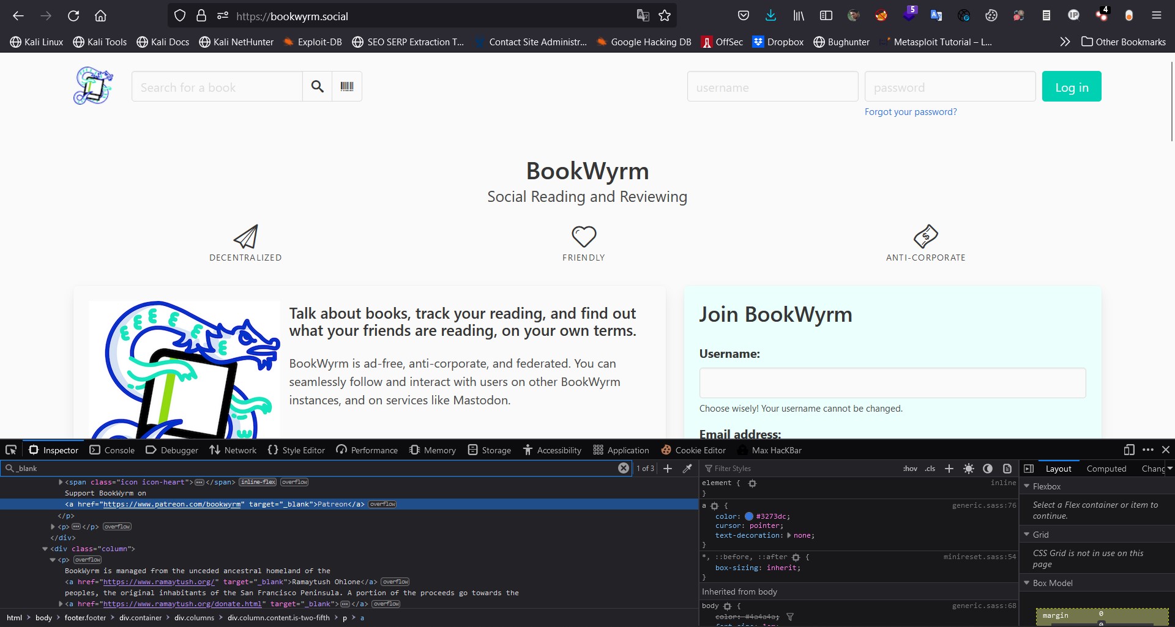1175x627 pixels.
Task: Collapse the Flexbox section
Action: (x=1027, y=486)
